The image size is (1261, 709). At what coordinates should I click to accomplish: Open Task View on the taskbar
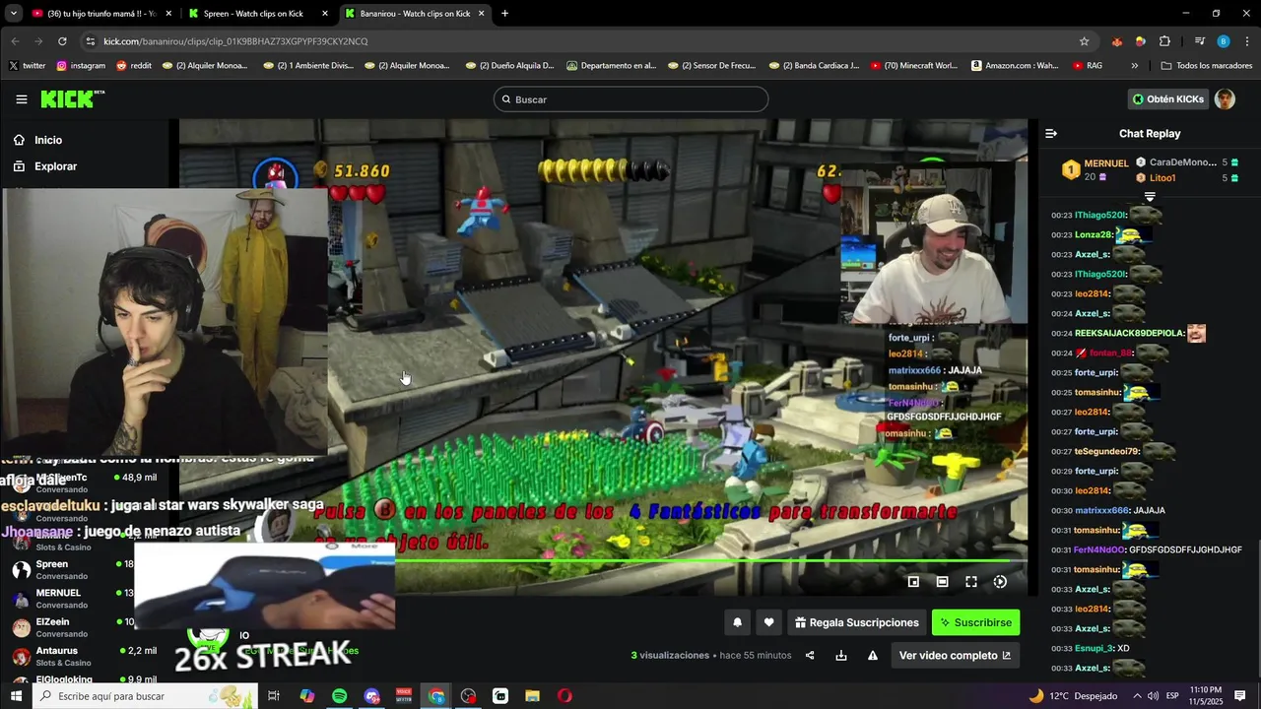[274, 696]
